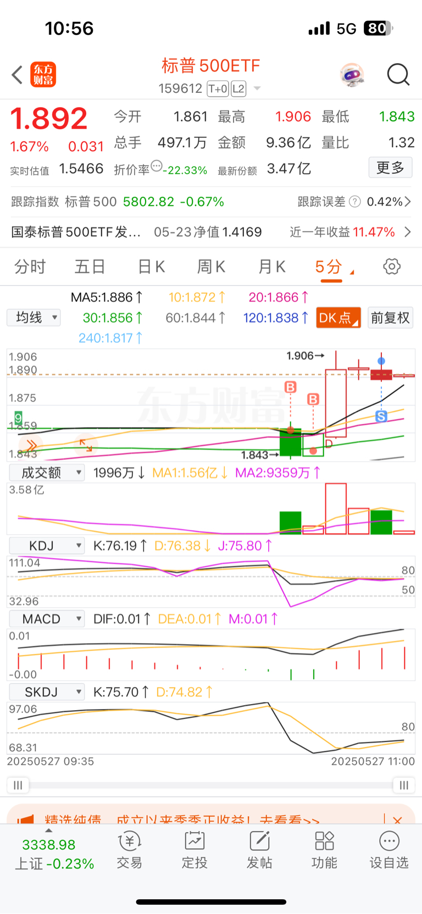This screenshot has width=422, height=914.
Task: Tap the 折价率 info circle icon
Action: (x=157, y=165)
